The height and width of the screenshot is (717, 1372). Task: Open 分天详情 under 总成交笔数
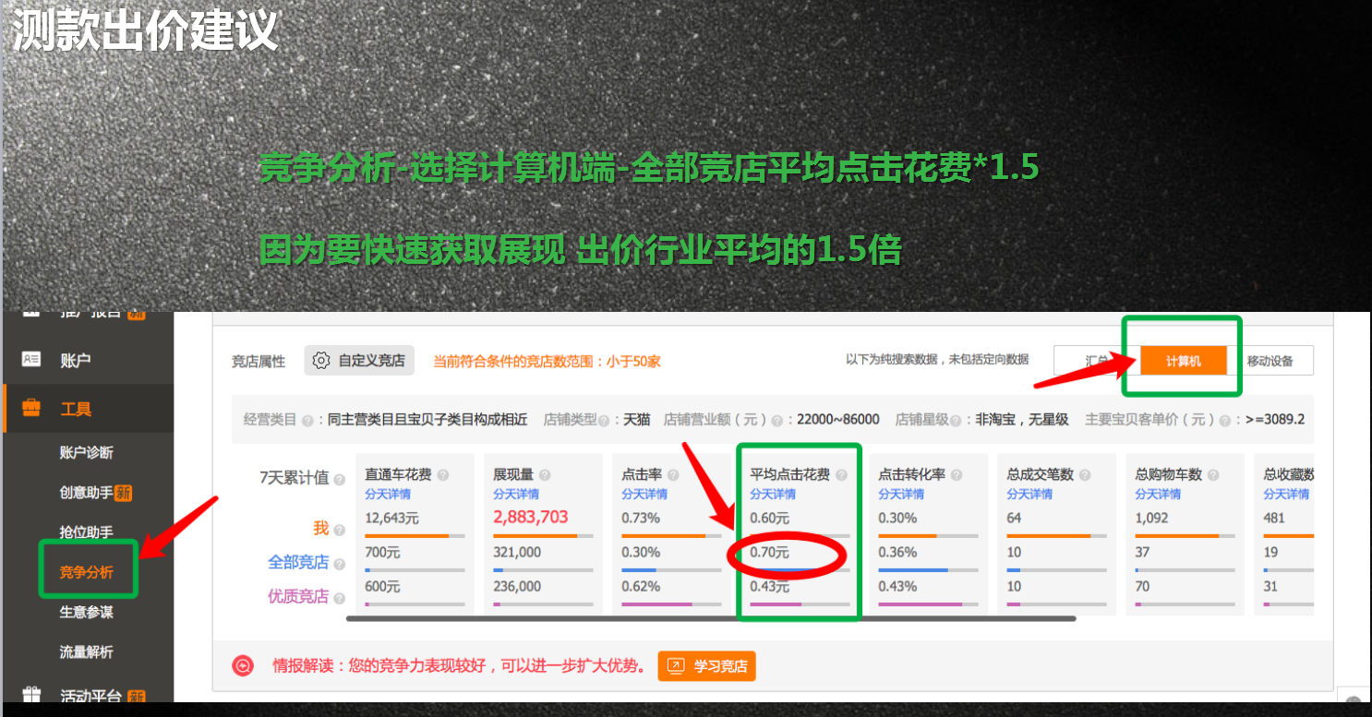tap(1029, 495)
